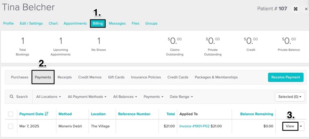Click the Payment Date sort icon
Viewport: 309px width, 139px height.
point(47,114)
